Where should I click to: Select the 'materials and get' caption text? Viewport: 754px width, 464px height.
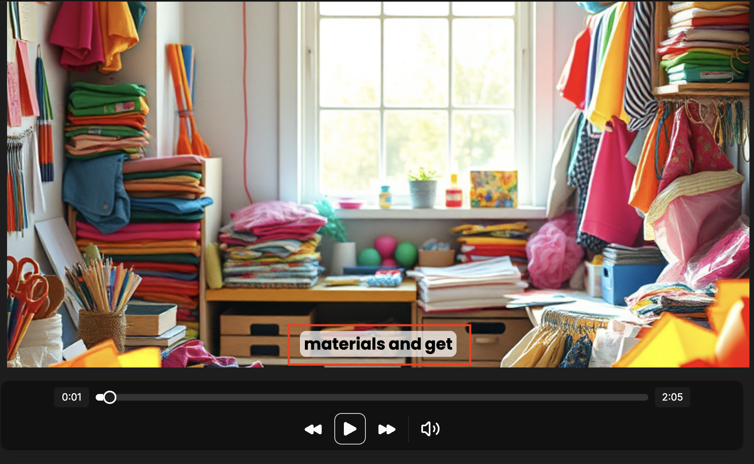(378, 344)
